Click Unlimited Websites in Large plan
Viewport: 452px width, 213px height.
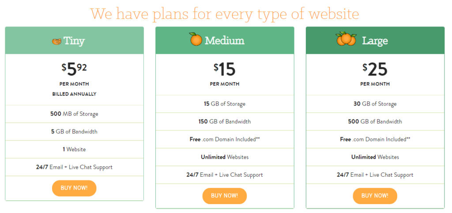point(375,157)
